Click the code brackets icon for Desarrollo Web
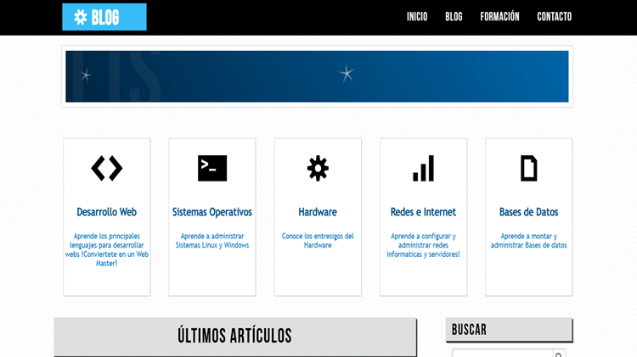The width and height of the screenshot is (637, 357). click(x=107, y=169)
